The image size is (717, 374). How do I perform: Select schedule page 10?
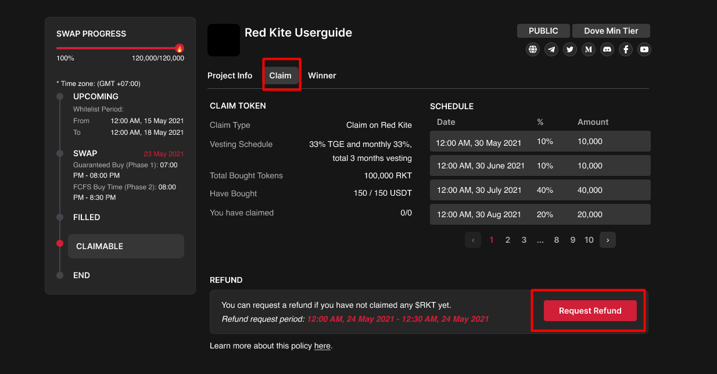point(589,240)
